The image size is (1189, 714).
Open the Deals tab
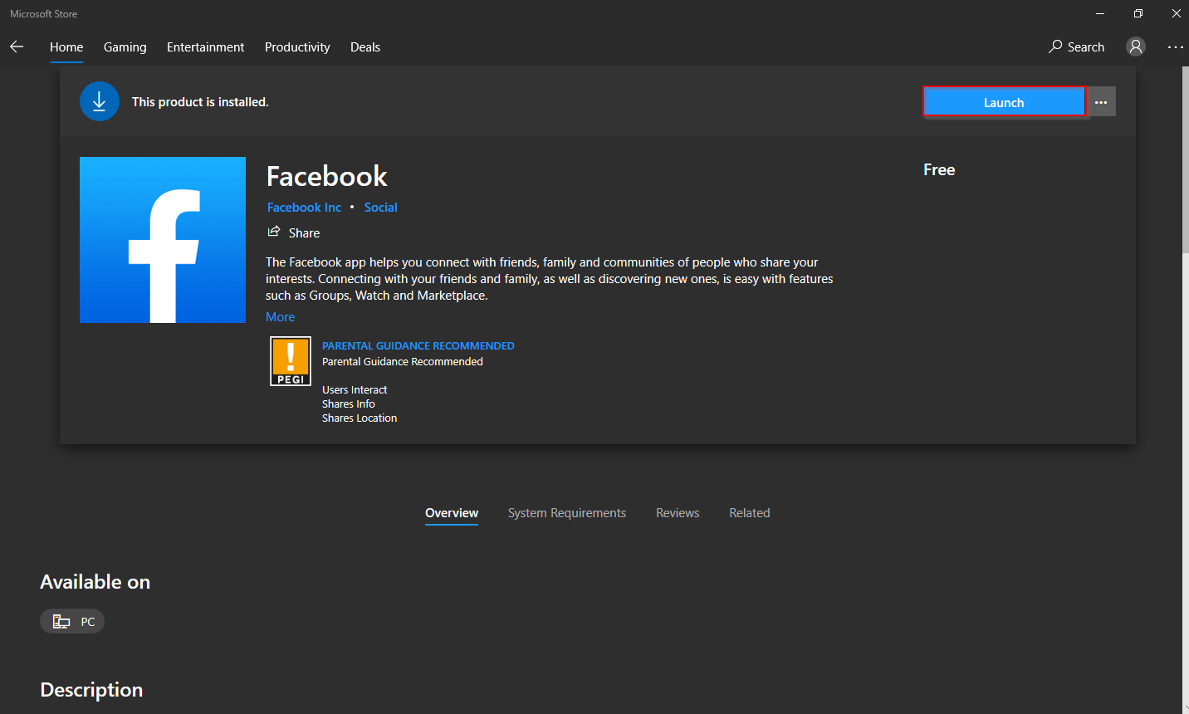[x=365, y=47]
